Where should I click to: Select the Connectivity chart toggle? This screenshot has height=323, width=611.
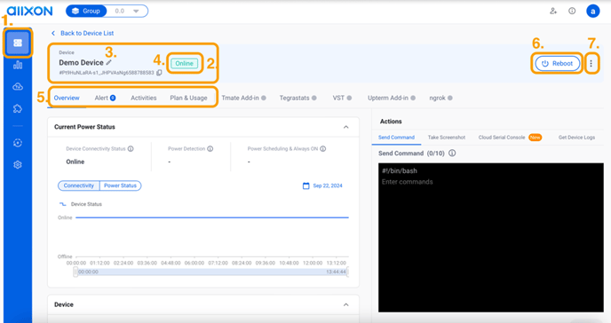79,185
